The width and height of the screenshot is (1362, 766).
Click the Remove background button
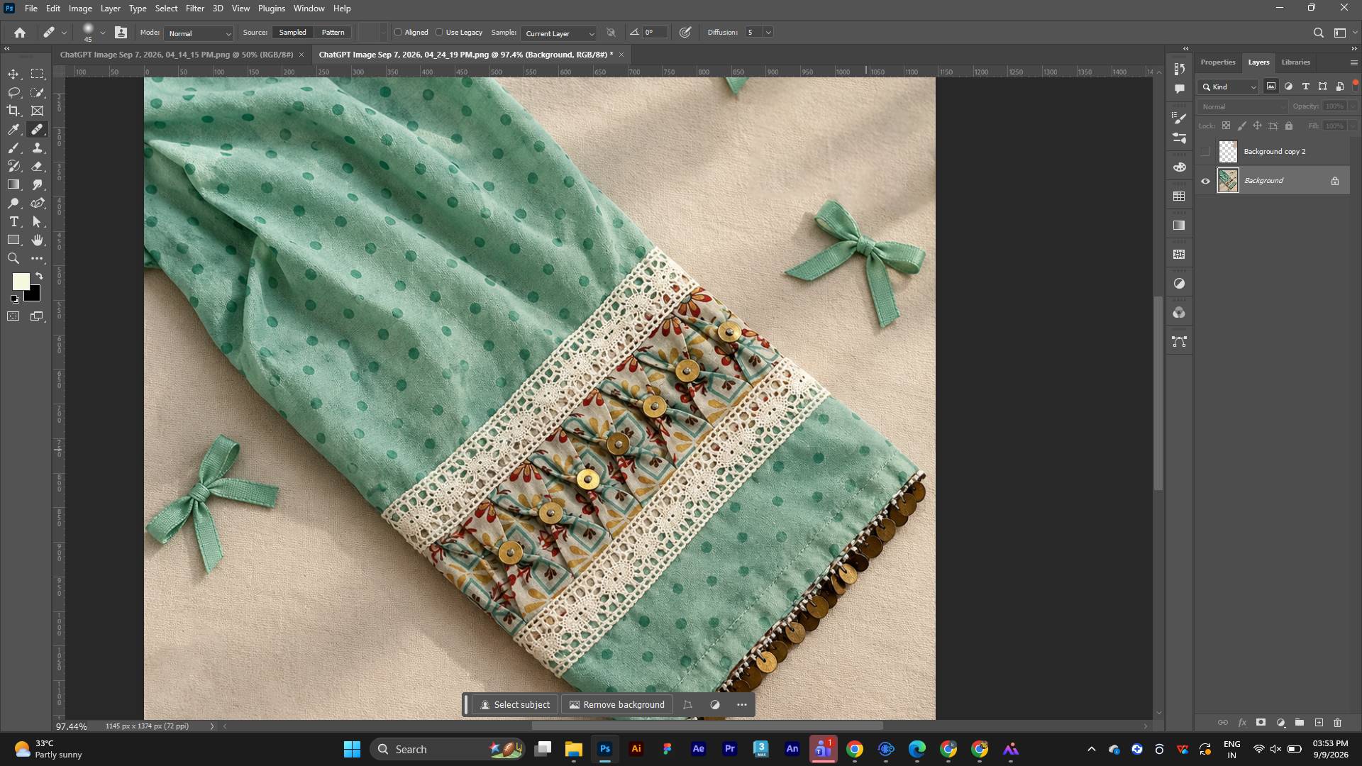(617, 705)
